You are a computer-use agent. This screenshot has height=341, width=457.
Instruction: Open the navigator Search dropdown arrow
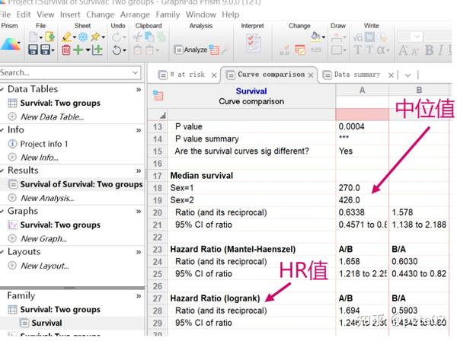(135, 72)
